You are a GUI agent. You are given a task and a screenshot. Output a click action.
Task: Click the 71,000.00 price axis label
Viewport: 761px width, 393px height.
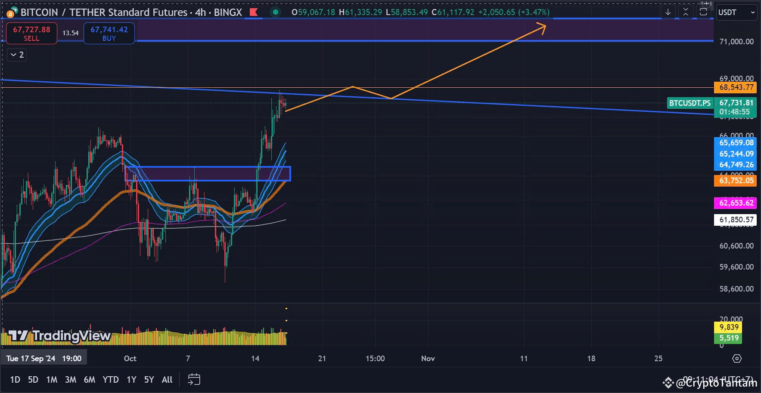[x=736, y=41]
